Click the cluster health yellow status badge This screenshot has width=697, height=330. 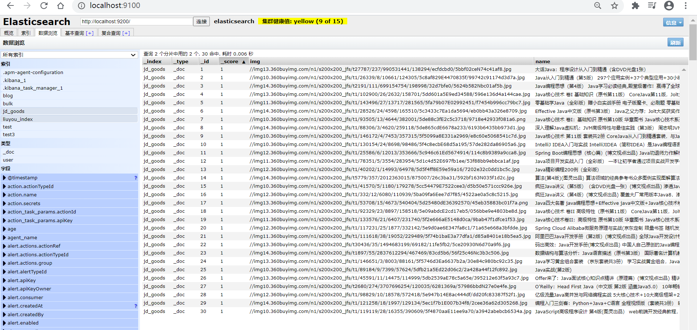click(x=303, y=21)
